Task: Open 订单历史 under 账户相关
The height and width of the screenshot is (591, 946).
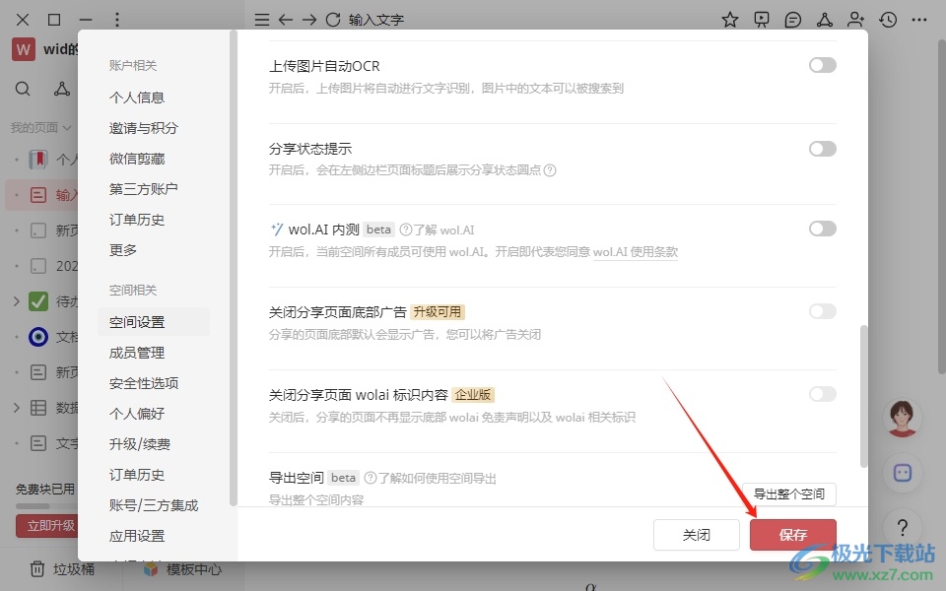Action: [137, 220]
